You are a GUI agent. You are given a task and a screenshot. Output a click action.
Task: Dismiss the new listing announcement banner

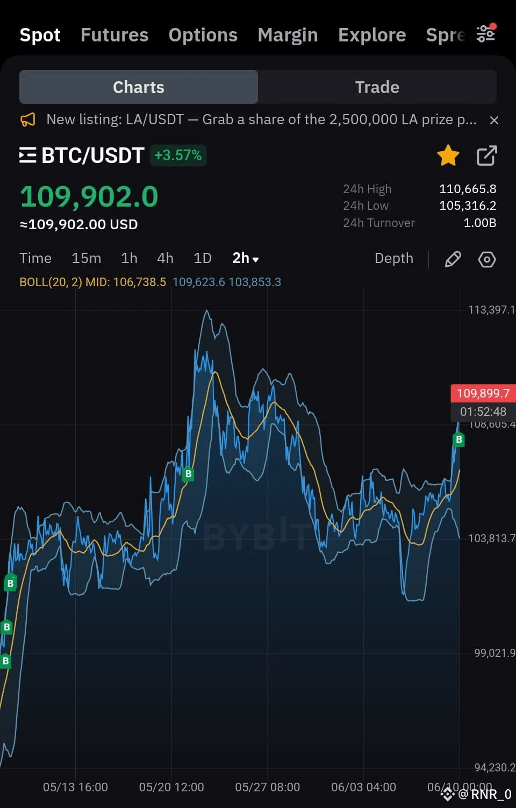point(494,120)
